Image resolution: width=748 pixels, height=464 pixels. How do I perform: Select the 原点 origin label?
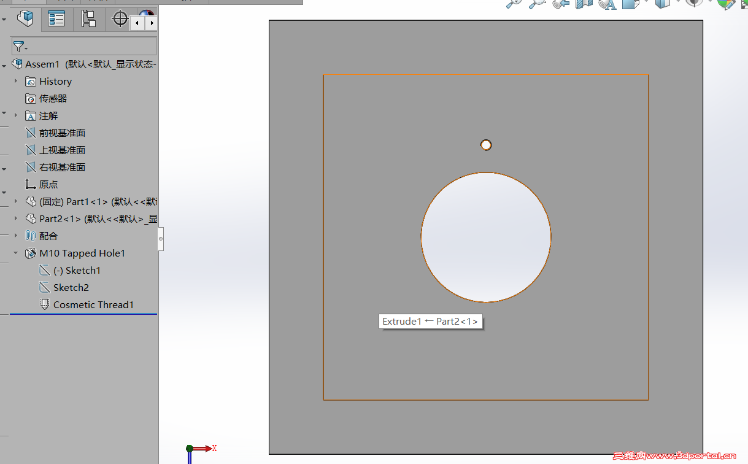tap(48, 185)
